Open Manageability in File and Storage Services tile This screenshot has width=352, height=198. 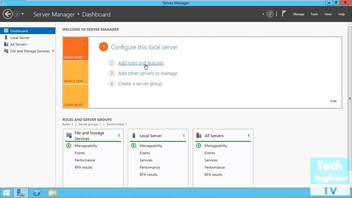(86, 146)
